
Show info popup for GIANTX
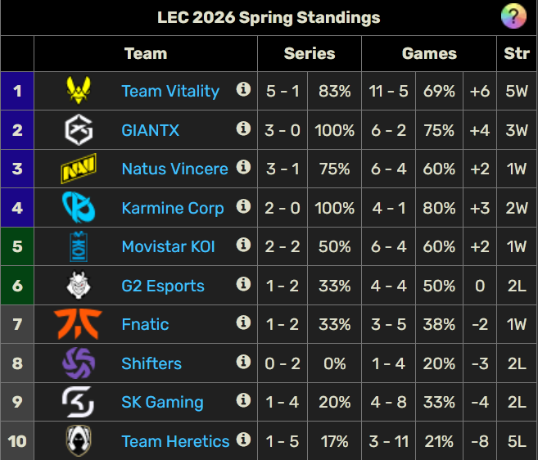tap(243, 129)
